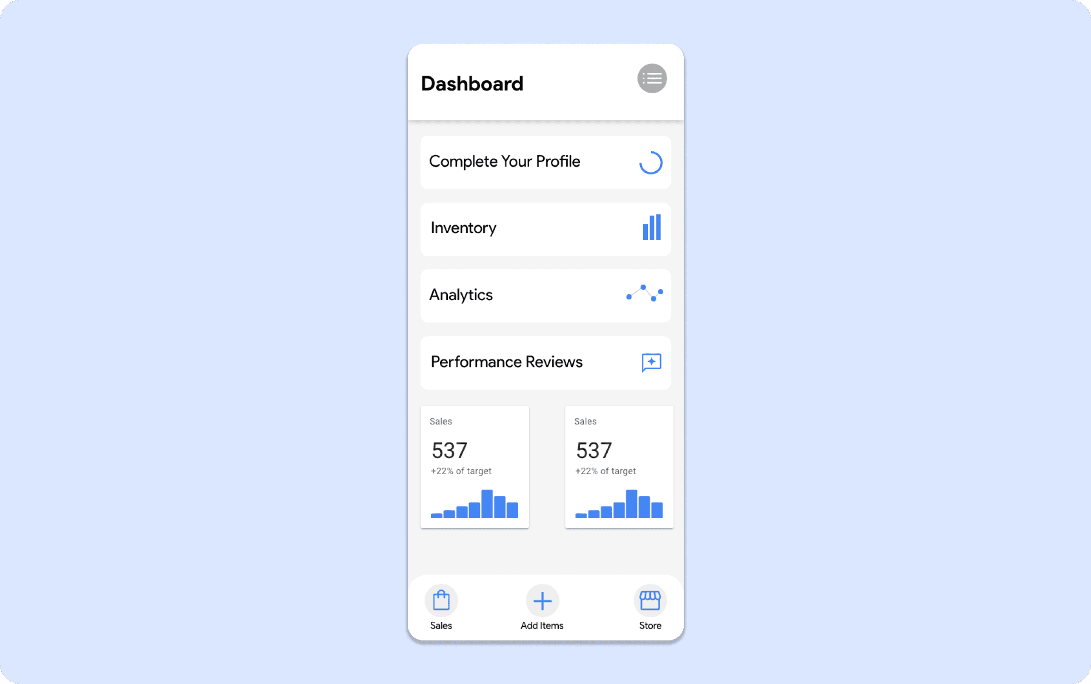Click the Performance Reviews add icon
The width and height of the screenshot is (1091, 684).
coord(651,362)
